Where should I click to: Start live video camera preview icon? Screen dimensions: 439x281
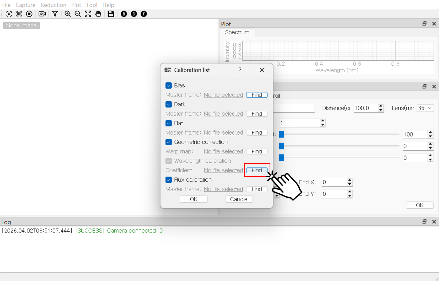42,14
